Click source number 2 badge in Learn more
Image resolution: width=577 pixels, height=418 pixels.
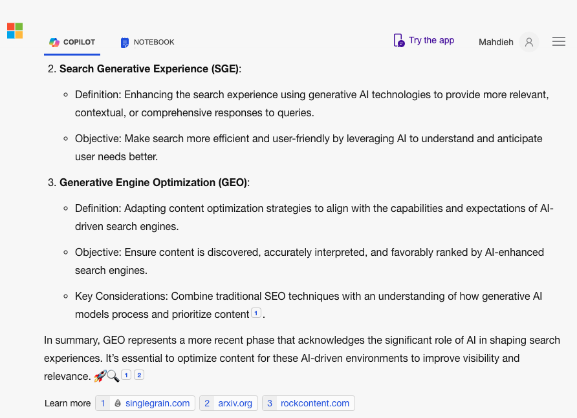pyautogui.click(x=207, y=403)
